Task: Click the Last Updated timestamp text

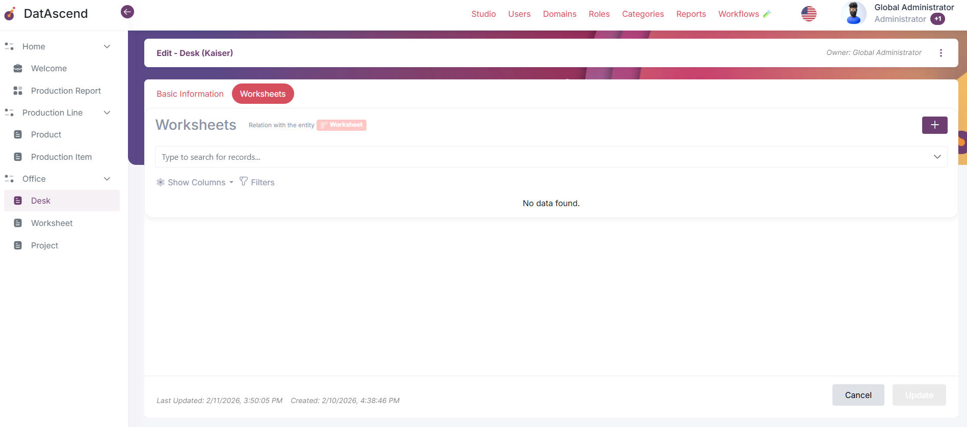Action: (219, 401)
